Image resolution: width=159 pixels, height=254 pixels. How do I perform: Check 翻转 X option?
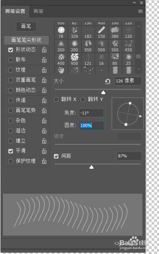click(x=56, y=99)
